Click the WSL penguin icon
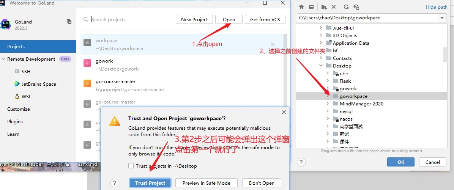Viewport: 454px width, 190px height. pos(17,96)
